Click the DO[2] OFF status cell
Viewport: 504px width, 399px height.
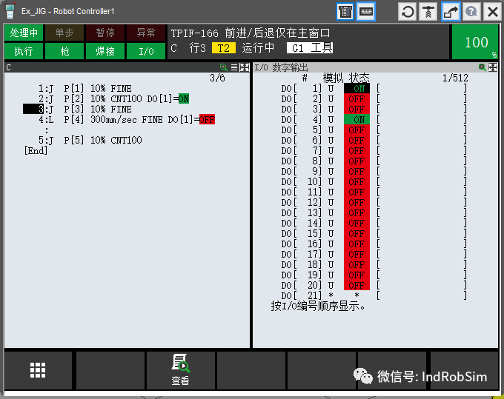coord(357,98)
